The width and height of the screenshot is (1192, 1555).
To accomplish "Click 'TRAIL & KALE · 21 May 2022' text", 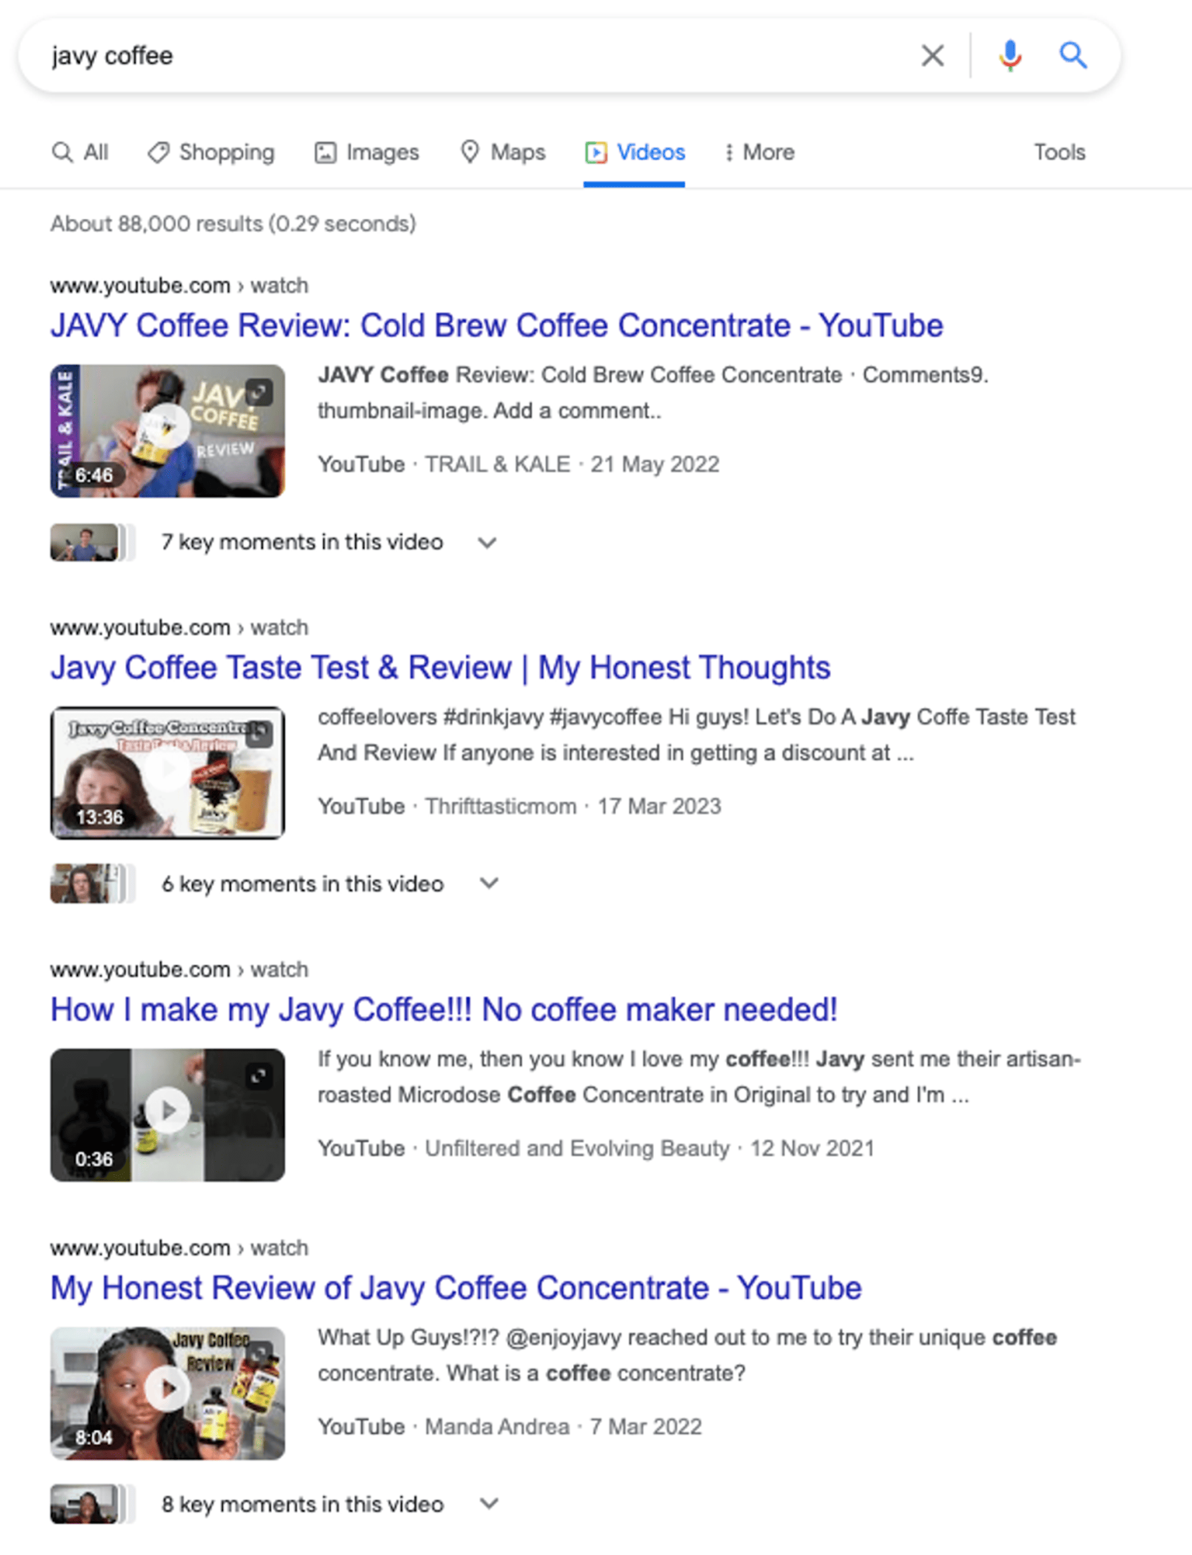I will tap(572, 465).
